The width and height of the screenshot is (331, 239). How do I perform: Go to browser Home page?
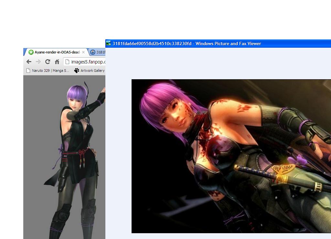click(x=57, y=62)
